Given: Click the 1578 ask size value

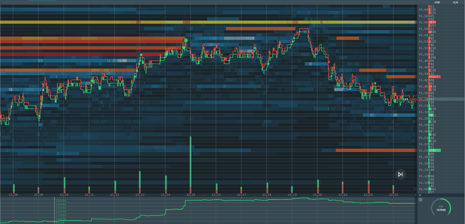Looking at the screenshot, I should click(x=432, y=89).
